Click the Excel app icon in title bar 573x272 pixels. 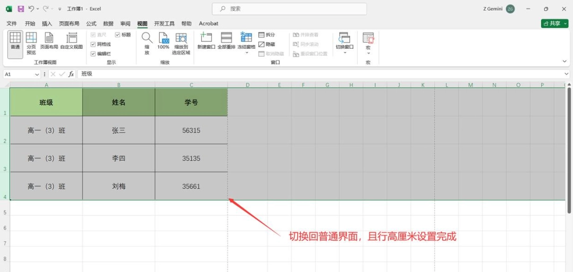[9, 8]
